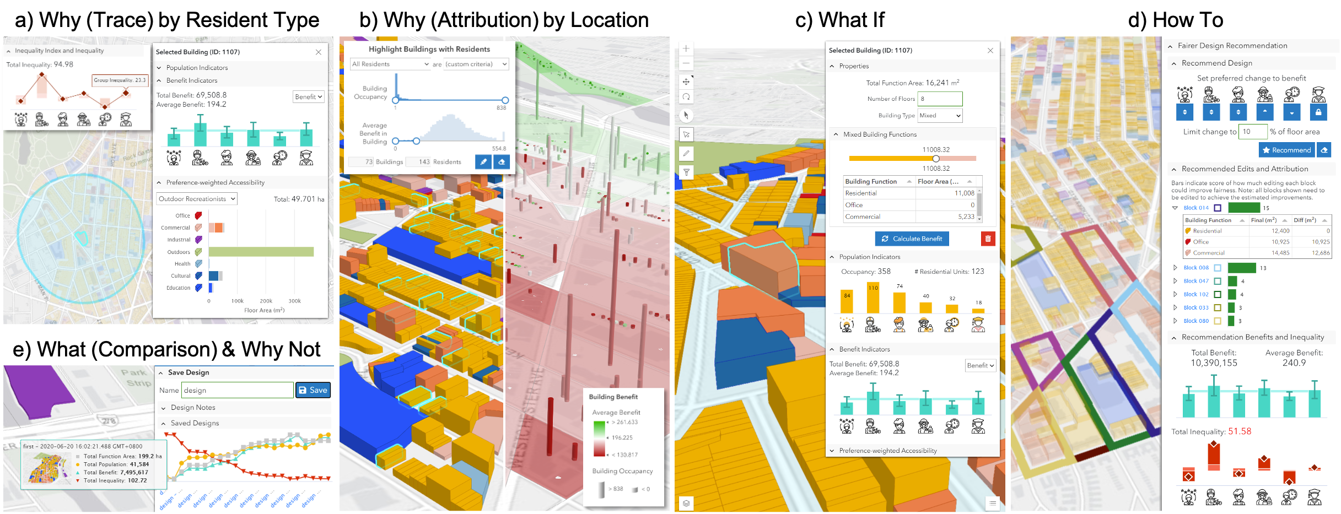Click the Building Occupancy slider's right handle at 838
This screenshot has width=1341, height=514.
[x=505, y=100]
